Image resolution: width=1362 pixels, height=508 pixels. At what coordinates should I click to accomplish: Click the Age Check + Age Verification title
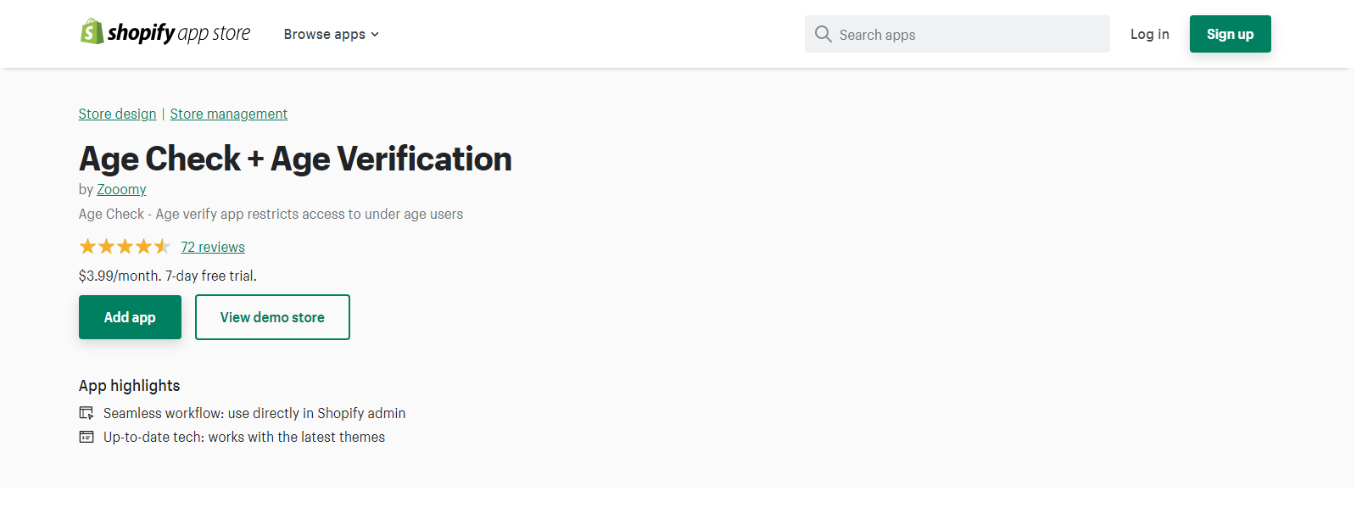[295, 159]
